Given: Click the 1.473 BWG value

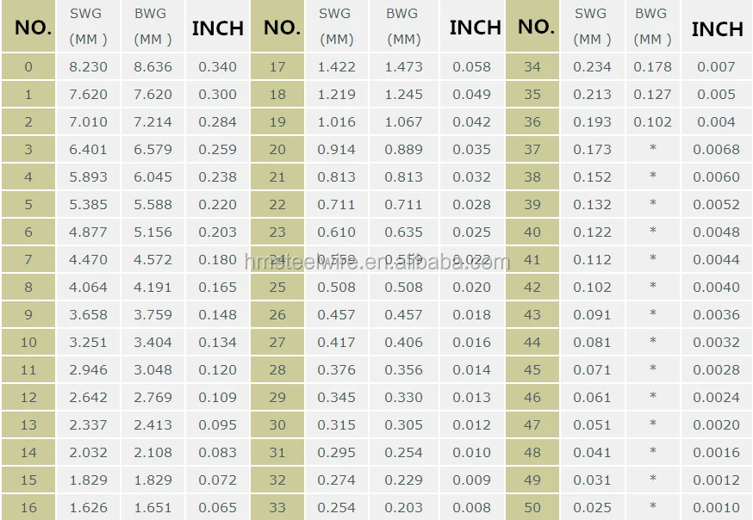Looking at the screenshot, I should (x=403, y=66).
